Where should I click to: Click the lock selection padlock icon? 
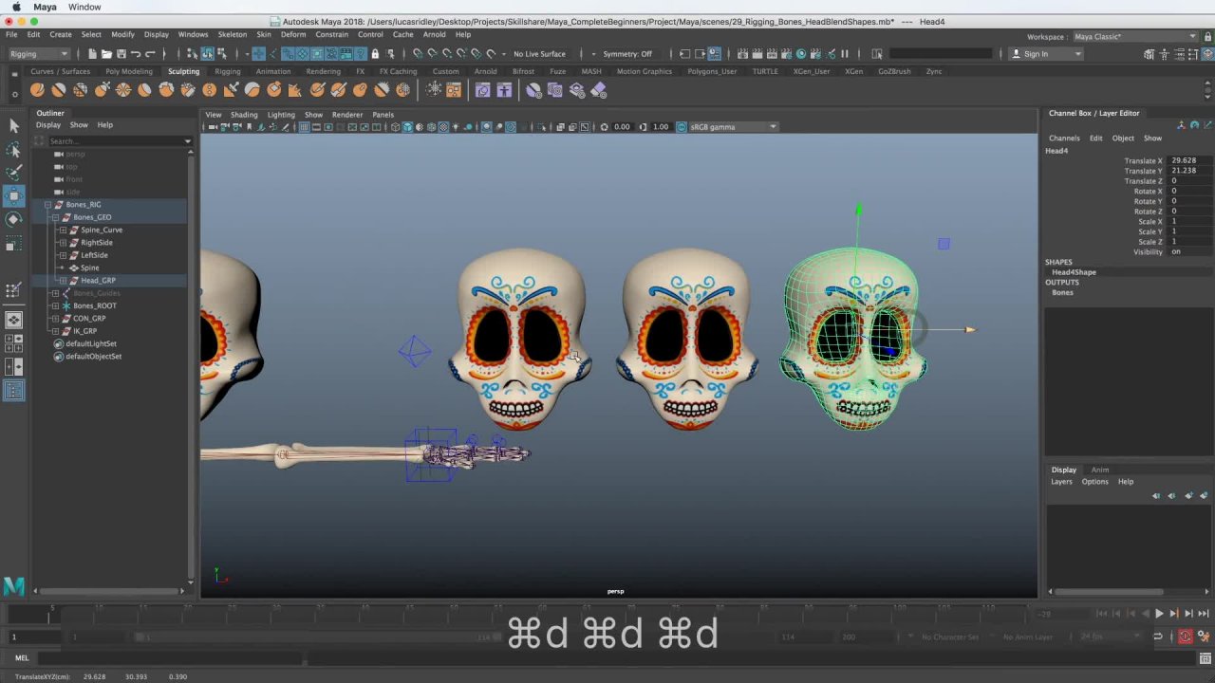(x=375, y=54)
